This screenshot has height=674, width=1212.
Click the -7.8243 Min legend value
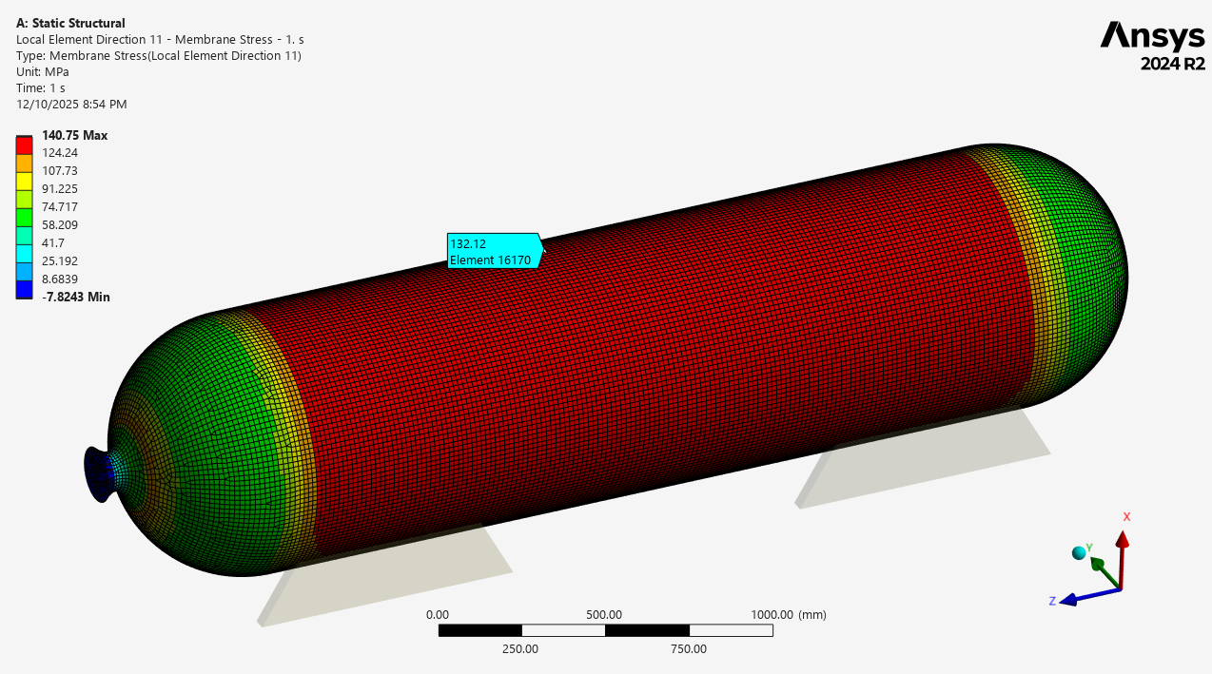tap(75, 297)
